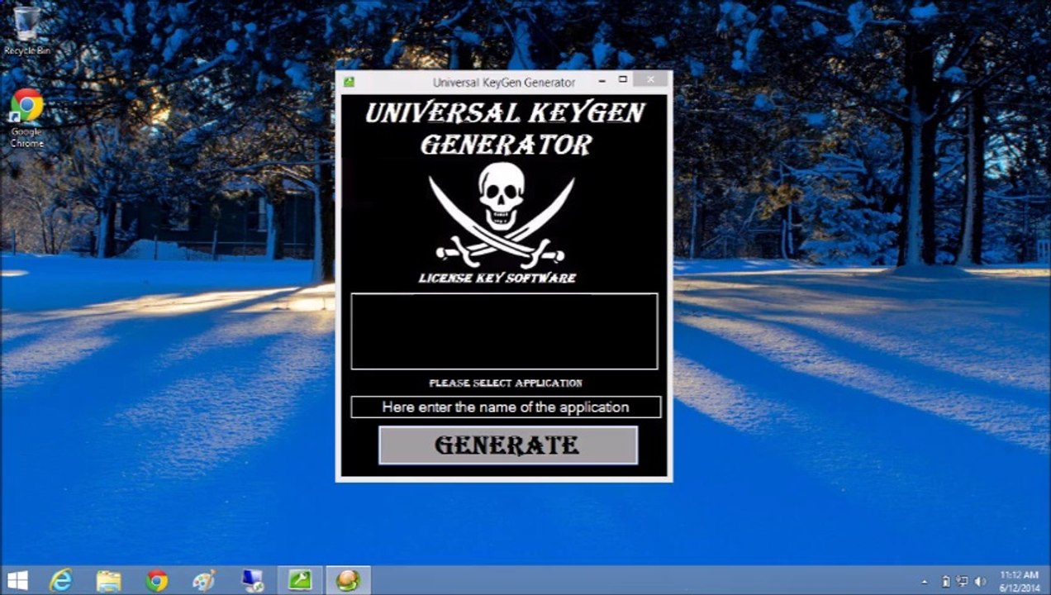
Task: Launch Internet Explorer from the taskbar
Action: tap(60, 581)
